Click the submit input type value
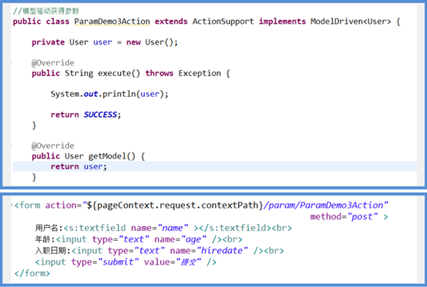The height and width of the screenshot is (287, 427). click(118, 262)
